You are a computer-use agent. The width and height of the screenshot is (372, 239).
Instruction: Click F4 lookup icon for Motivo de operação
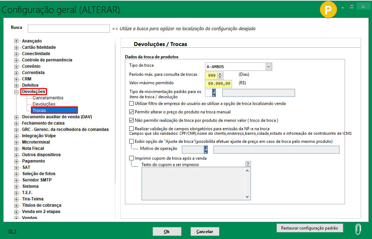206,150
